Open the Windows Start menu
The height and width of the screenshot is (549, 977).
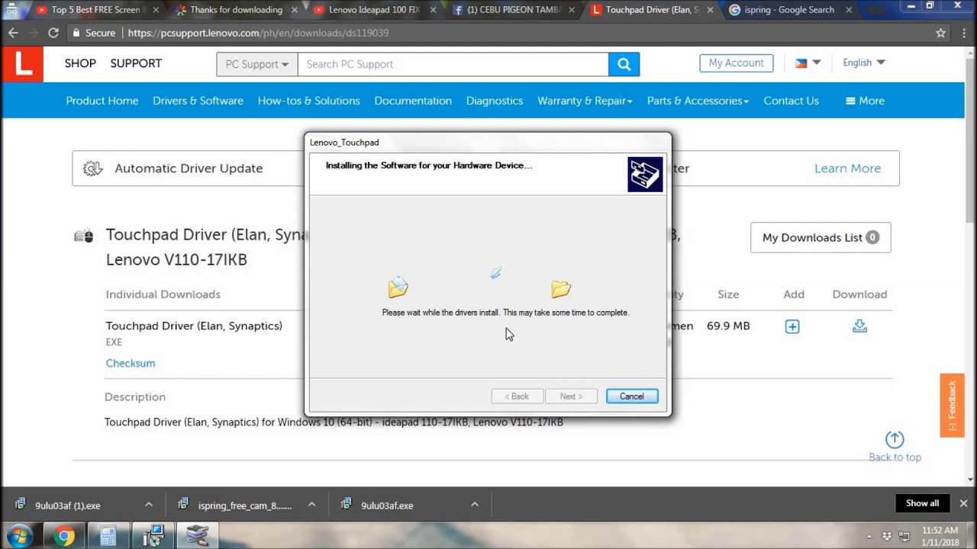pos(20,536)
